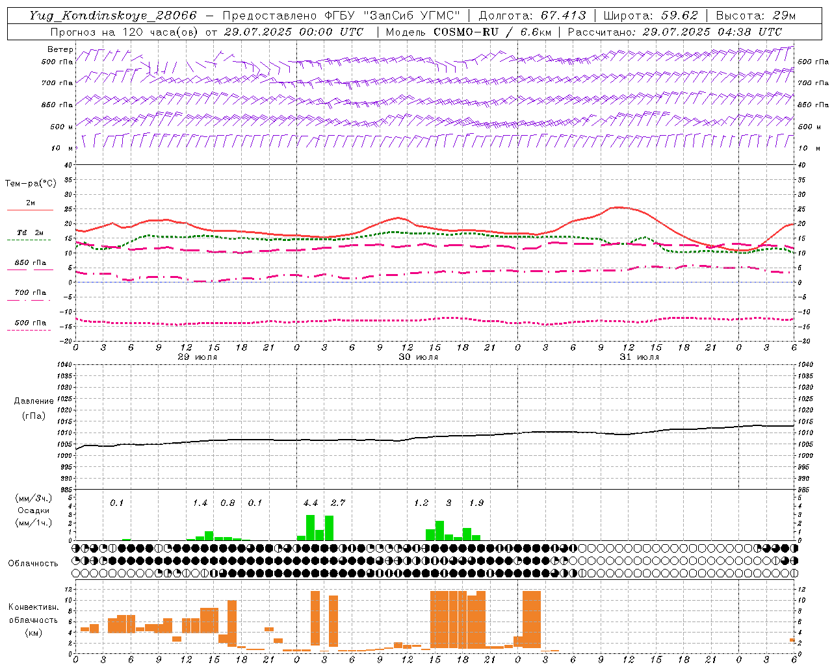The width and height of the screenshot is (832, 665).
Task: Click the date label 29 июля
Action: tap(198, 357)
